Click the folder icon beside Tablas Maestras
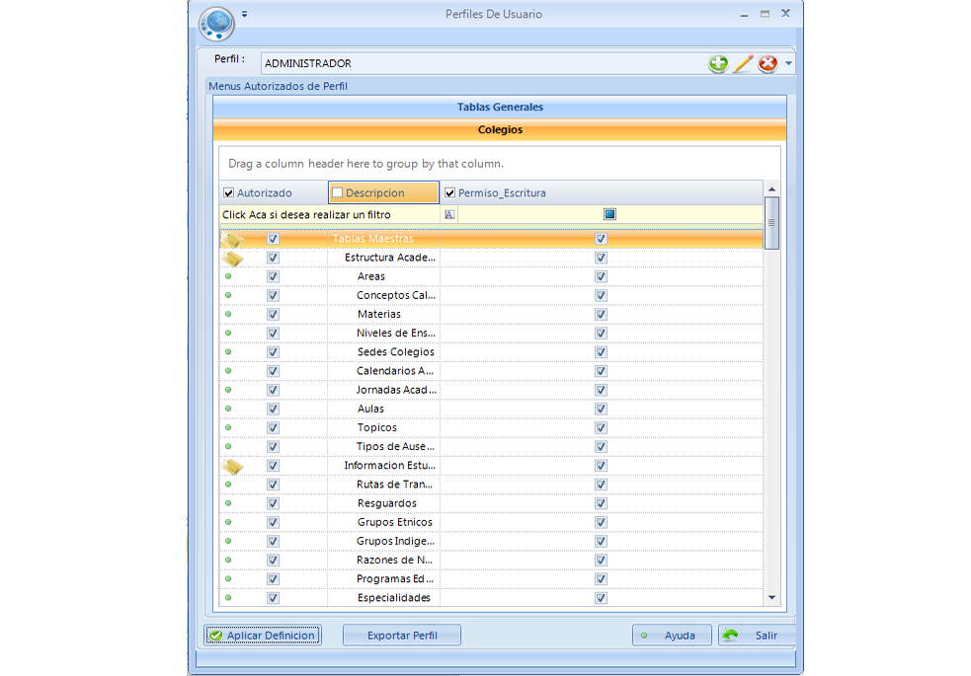The image size is (971, 676). point(232,239)
